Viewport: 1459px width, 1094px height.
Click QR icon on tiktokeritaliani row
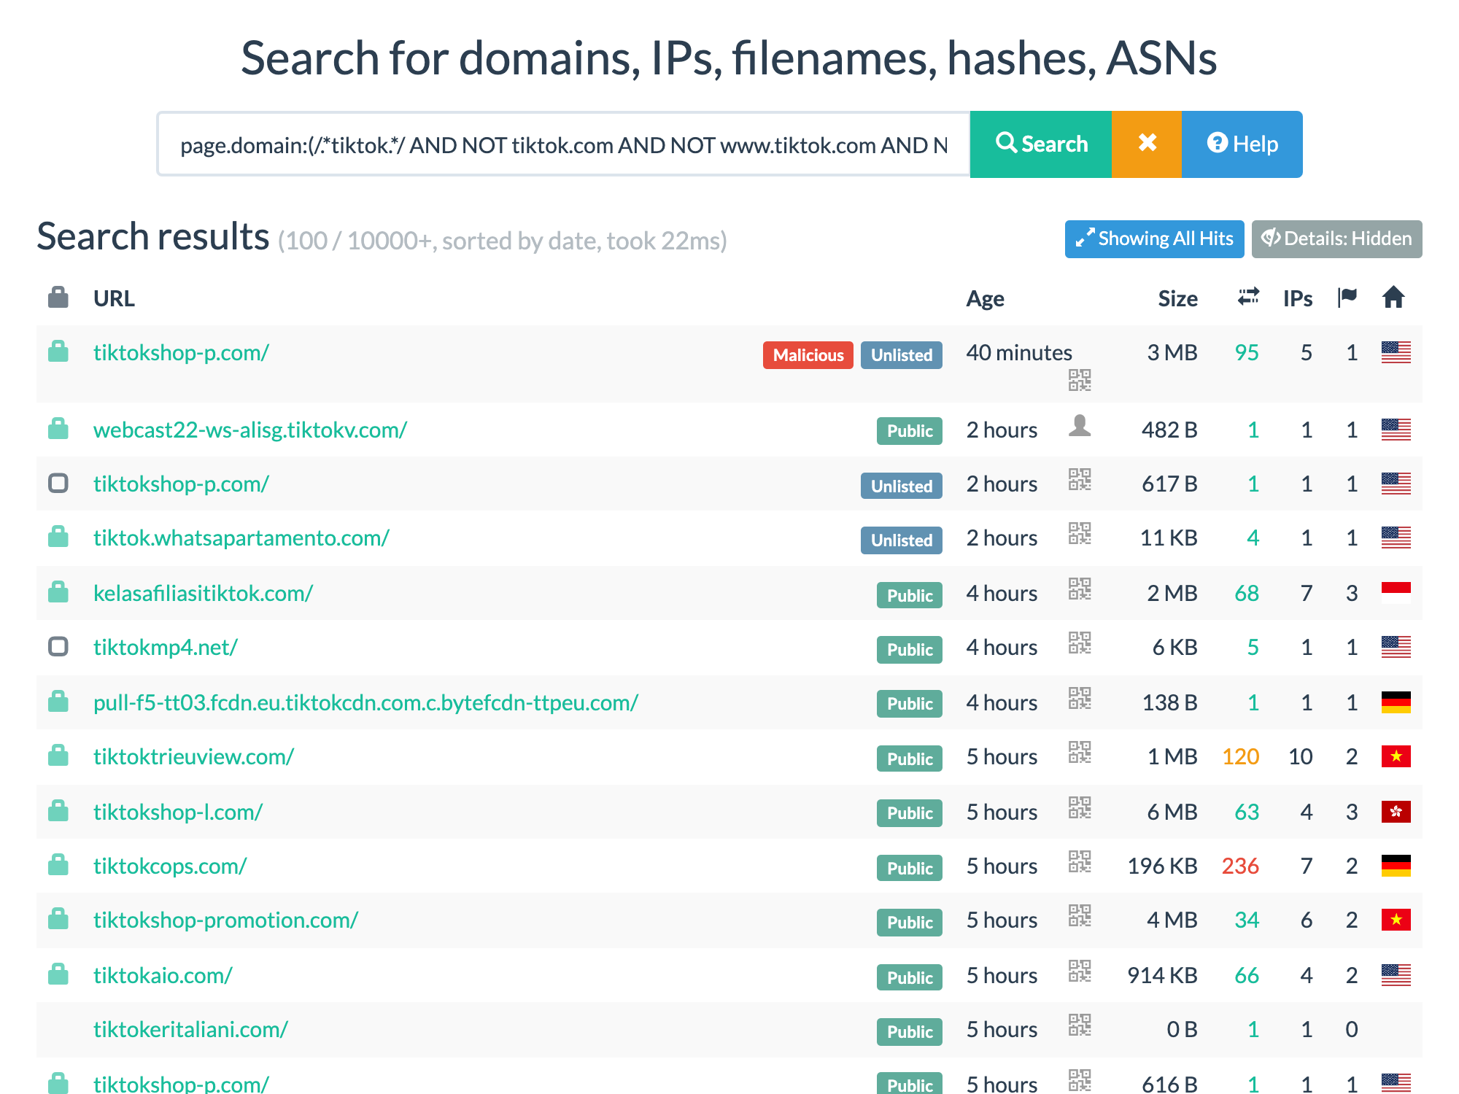(x=1080, y=1025)
